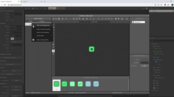Image resolution: width=174 pixels, height=97 pixels.
Task: Select frame 4 light blue thumbnail
Action: [88, 84]
